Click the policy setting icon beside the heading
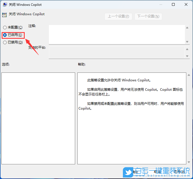Screen dimensions: 193x179 click(x=4, y=15)
